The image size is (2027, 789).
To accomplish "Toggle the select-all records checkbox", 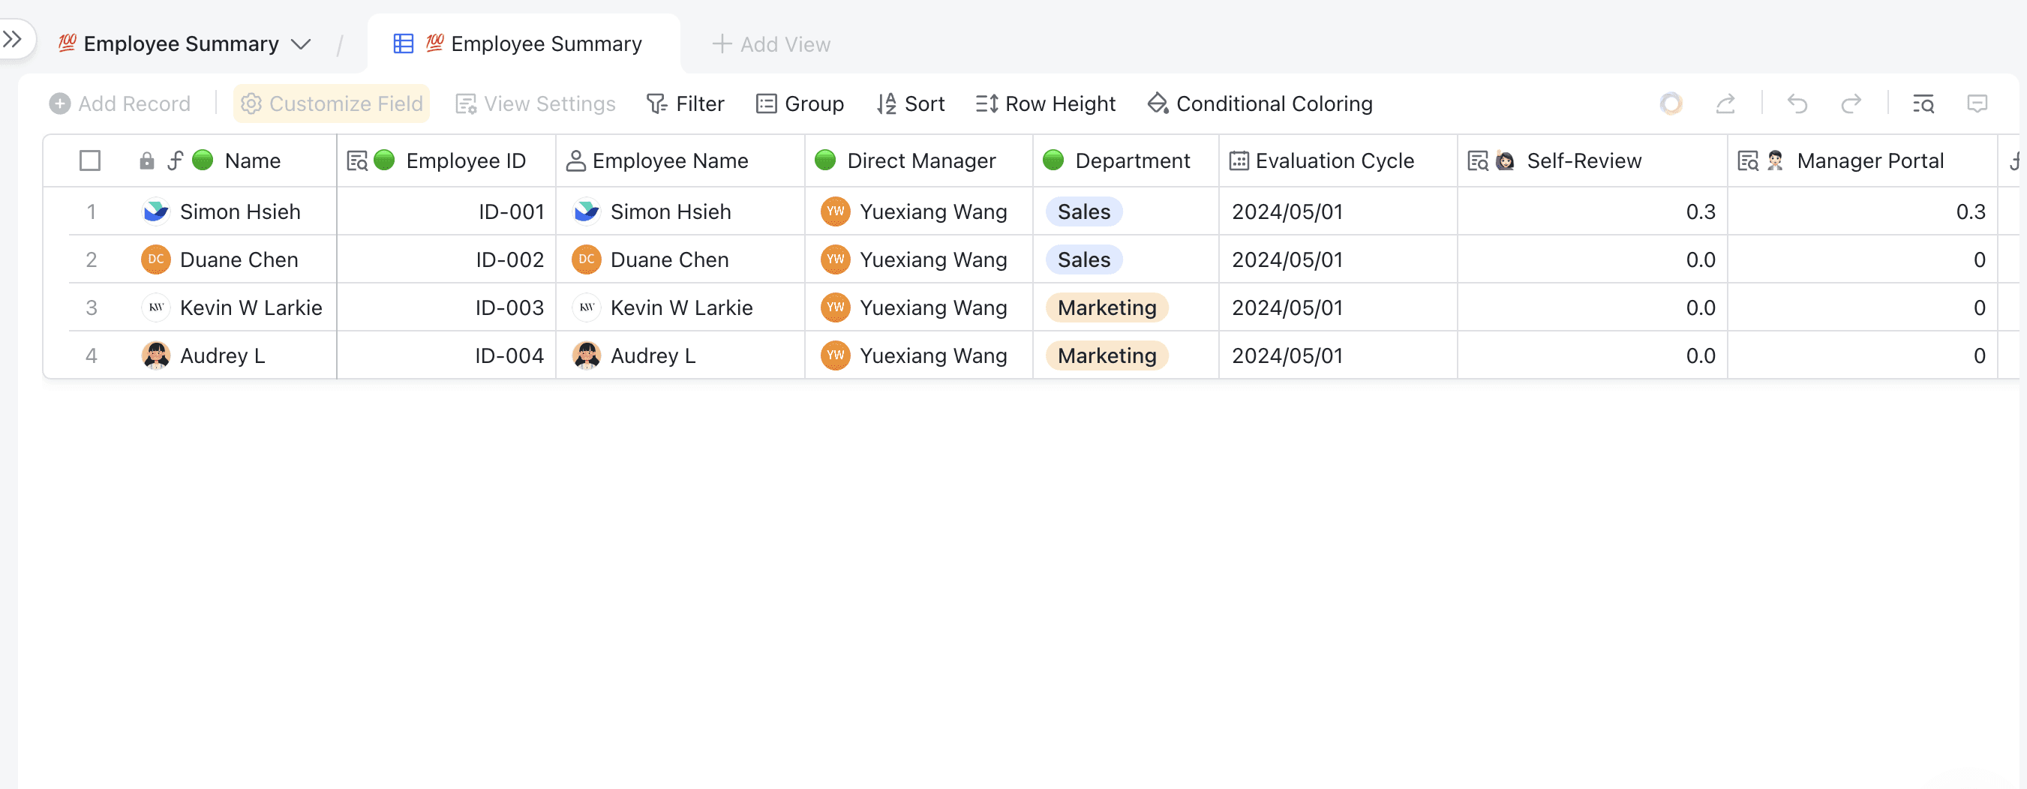I will point(91,160).
